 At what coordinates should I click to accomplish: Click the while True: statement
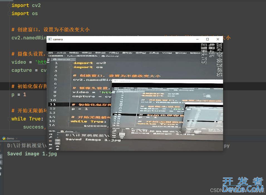pos(28,119)
